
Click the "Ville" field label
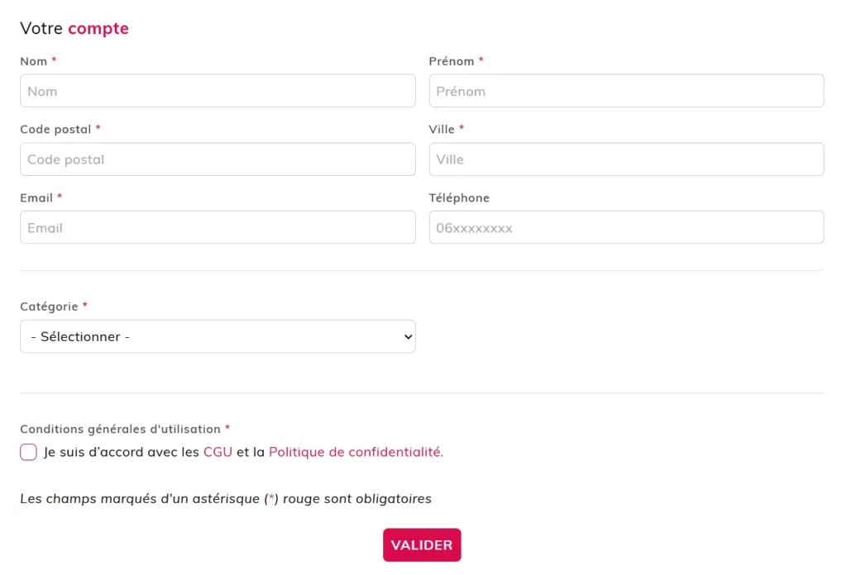coord(442,130)
